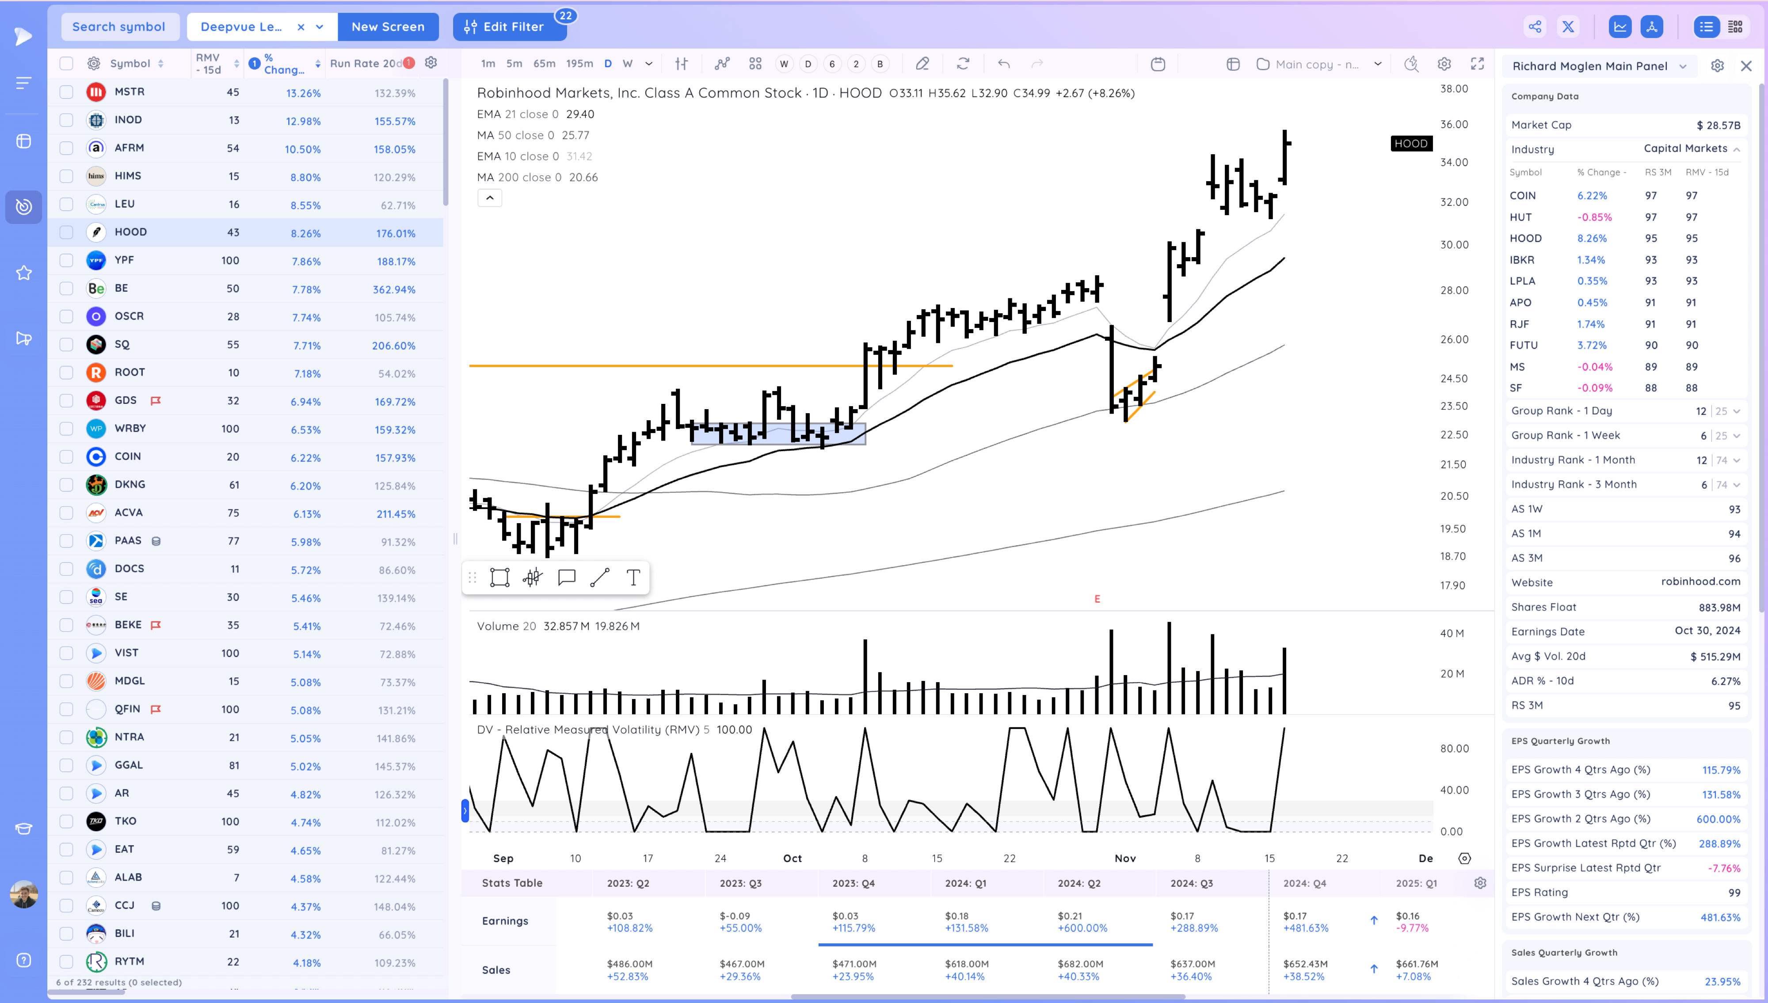Open the share icon in top bar
This screenshot has width=1768, height=1003.
[x=1535, y=27]
